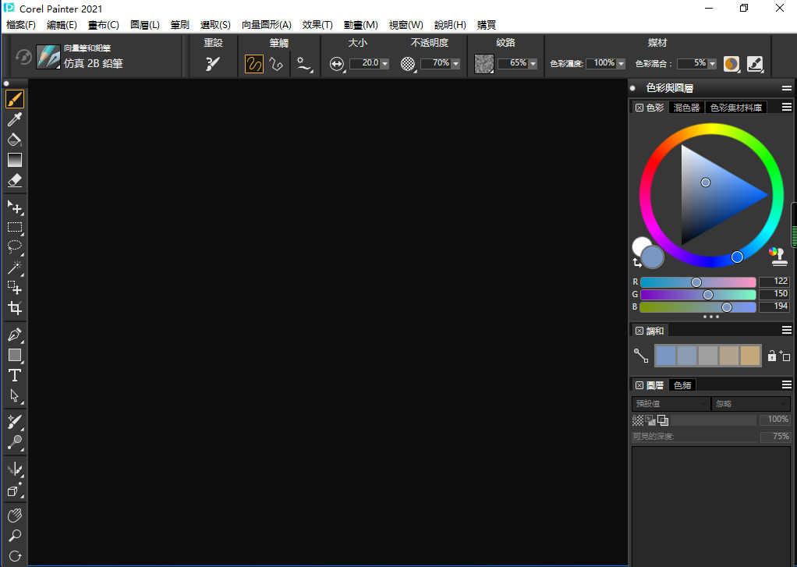Viewport: 797px width, 567px height.
Task: Click the Reset brush tool icon
Action: tap(213, 64)
